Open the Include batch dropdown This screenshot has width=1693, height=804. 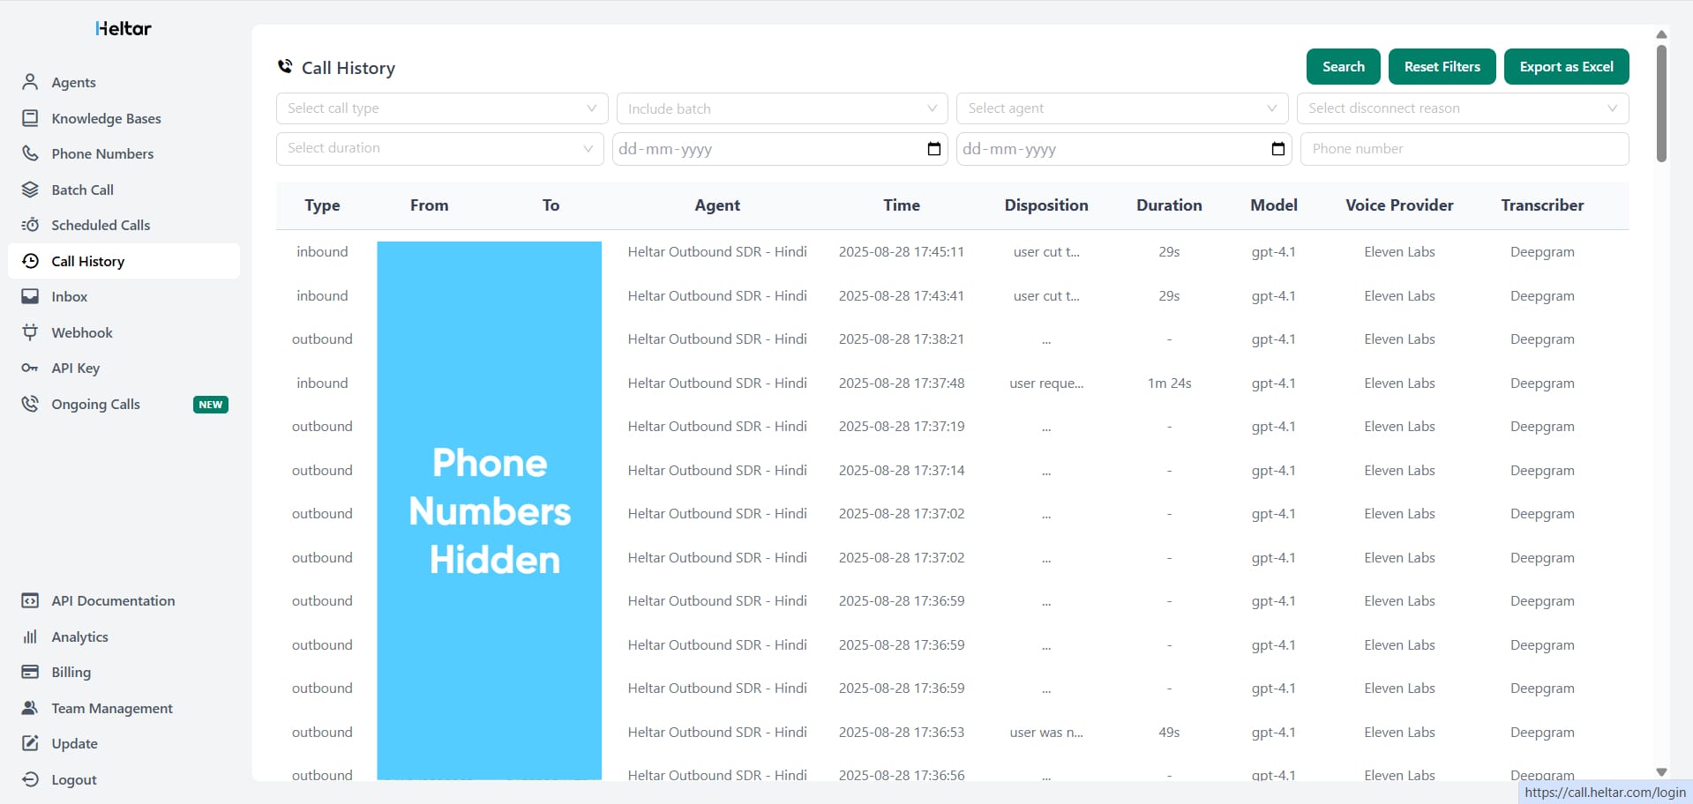(x=780, y=108)
